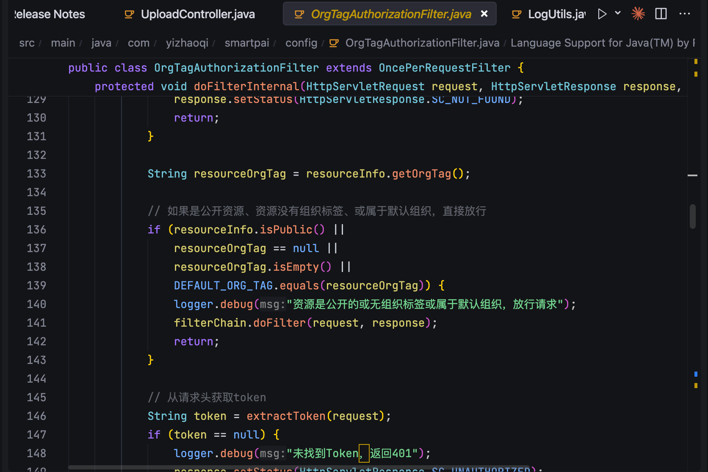
Task: Click the return statement on line 130
Action: [x=196, y=118]
